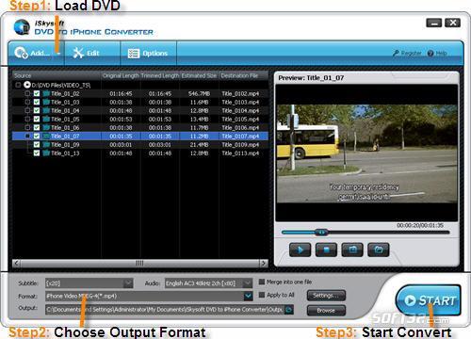Select the Title_01_09 row name
Screen dimensions: 471x339
point(65,144)
